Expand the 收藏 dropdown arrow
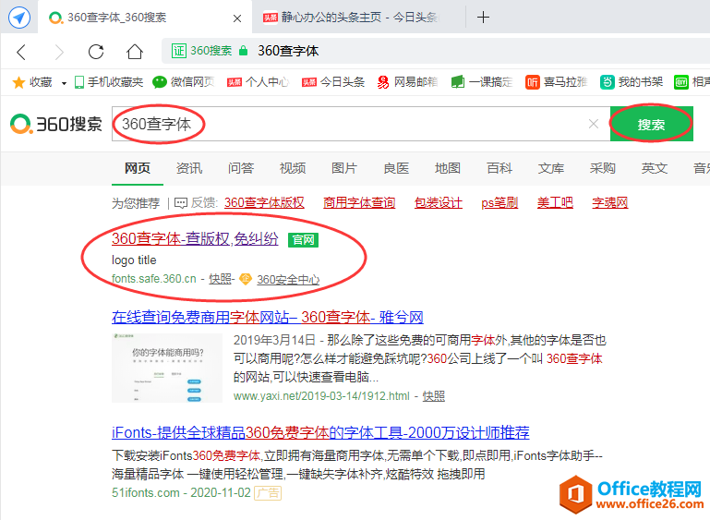 pos(64,83)
